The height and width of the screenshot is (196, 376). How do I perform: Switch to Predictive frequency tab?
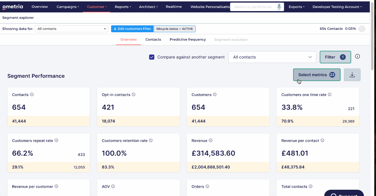point(188,40)
